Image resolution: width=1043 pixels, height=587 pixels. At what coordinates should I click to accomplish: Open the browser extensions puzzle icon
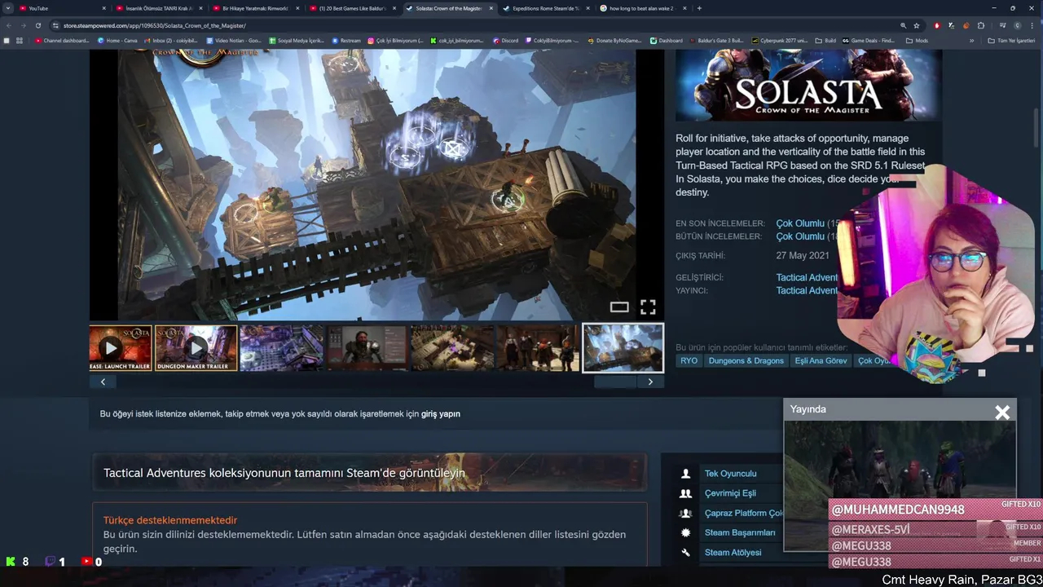[981, 25]
